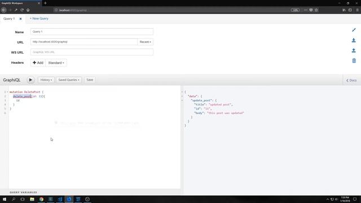Click the zoom level badge in address bar
The width and height of the screenshot is (361, 203).
[x=295, y=10]
